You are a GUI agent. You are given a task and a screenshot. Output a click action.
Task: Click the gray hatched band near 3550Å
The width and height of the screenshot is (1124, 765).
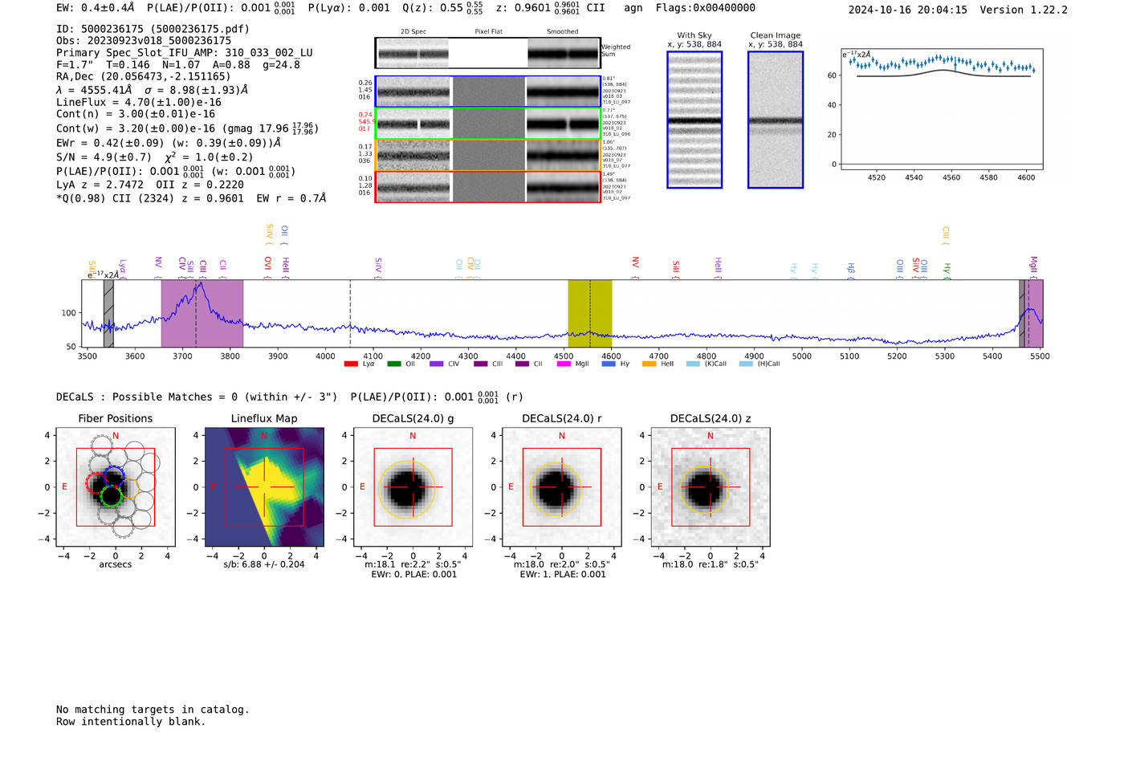tap(108, 313)
